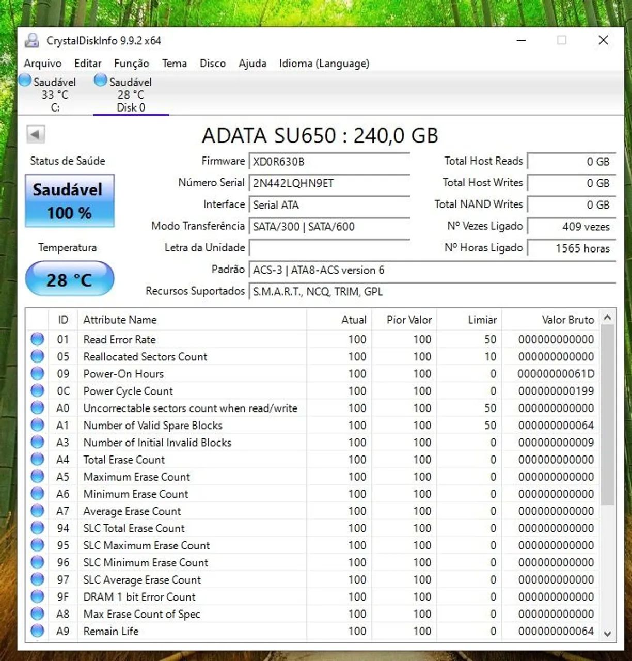632x661 pixels.
Task: Click the previous disk arrow button
Action: click(36, 134)
